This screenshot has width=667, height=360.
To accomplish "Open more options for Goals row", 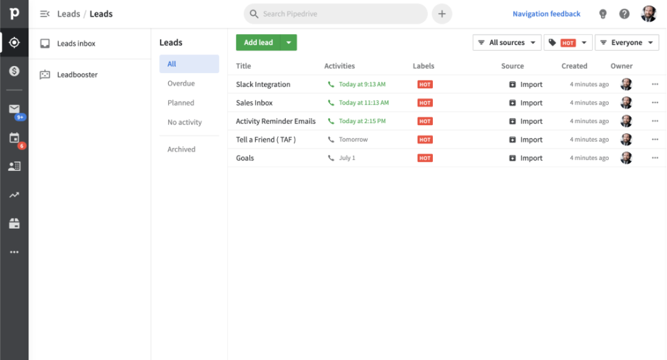I will (655, 158).
